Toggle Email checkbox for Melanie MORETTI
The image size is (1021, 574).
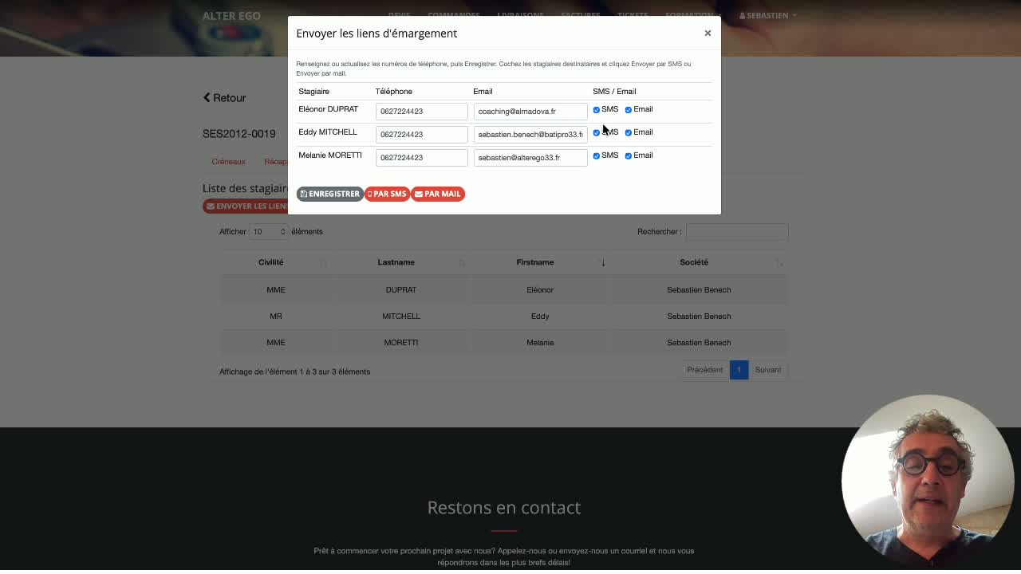tap(628, 155)
